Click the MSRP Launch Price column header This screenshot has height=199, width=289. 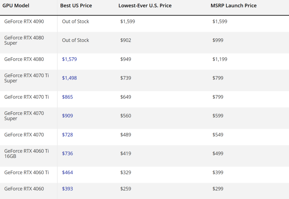tap(233, 5)
